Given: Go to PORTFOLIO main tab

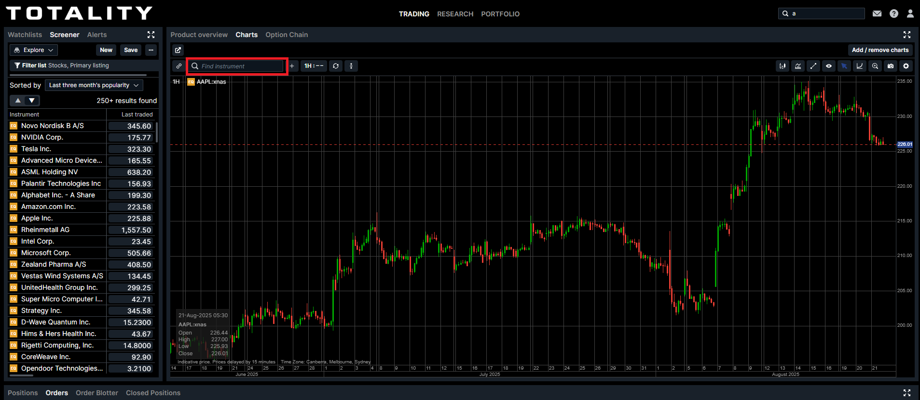Looking at the screenshot, I should (500, 14).
